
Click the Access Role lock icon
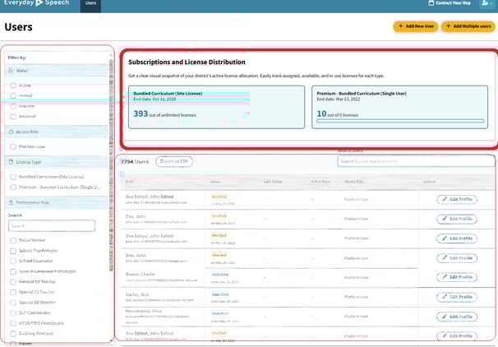point(12,132)
